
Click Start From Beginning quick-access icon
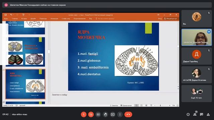pyautogui.click(x=23, y=15)
